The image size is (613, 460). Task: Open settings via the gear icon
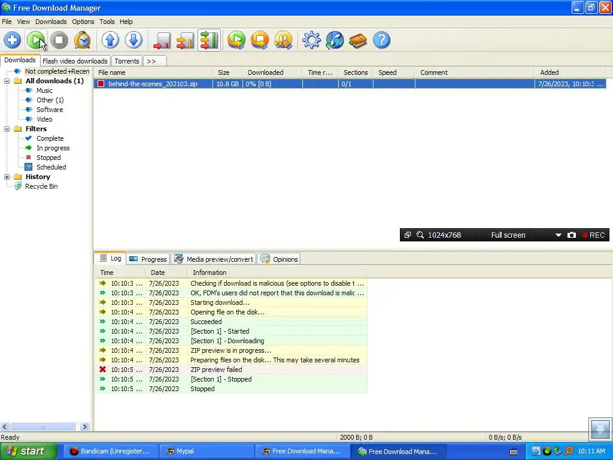click(311, 40)
